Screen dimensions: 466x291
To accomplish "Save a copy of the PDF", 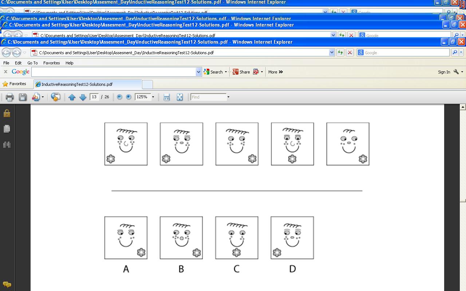I will 23,97.
